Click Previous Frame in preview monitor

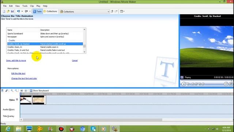pyautogui.click(x=196, y=84)
